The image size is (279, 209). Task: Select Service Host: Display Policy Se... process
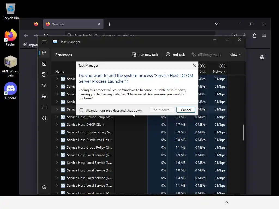[x=90, y=132]
